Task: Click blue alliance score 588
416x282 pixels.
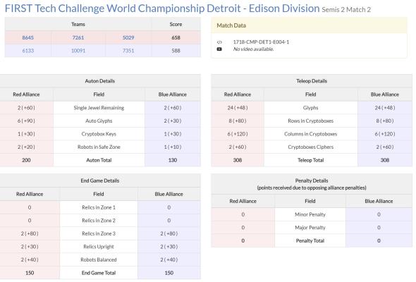Action: [x=176, y=51]
